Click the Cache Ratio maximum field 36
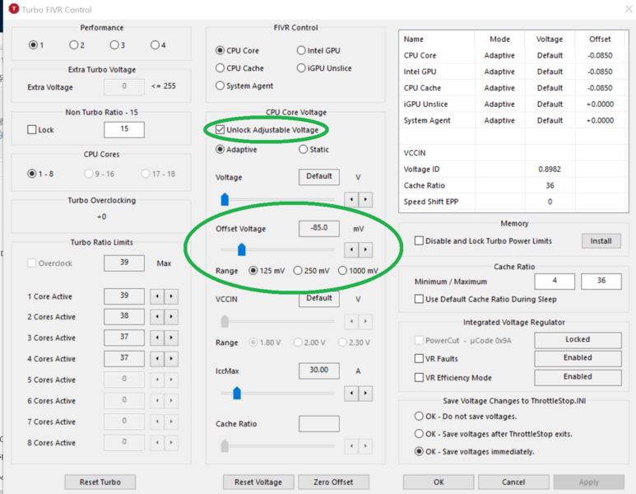This screenshot has width=636, height=494. click(601, 282)
